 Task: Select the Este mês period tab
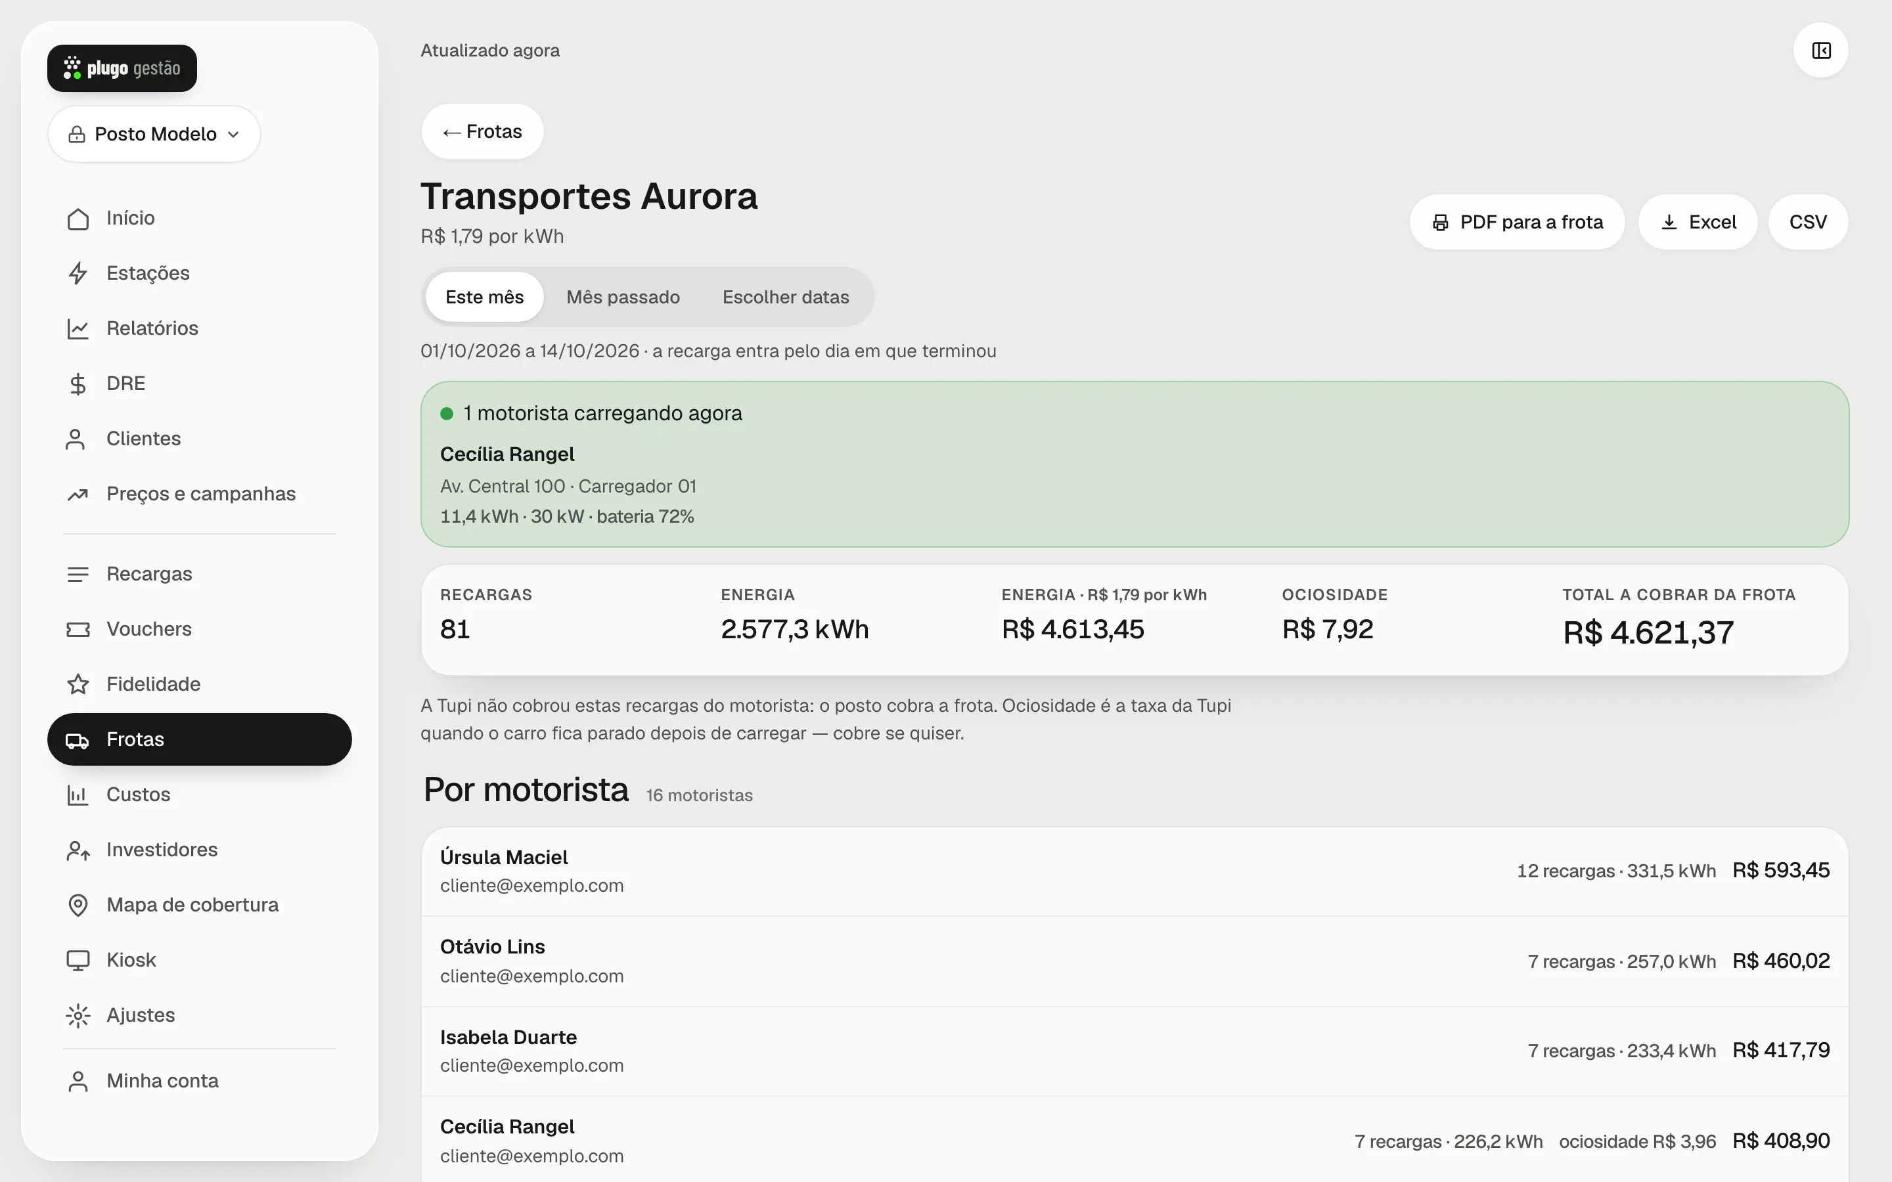[485, 297]
